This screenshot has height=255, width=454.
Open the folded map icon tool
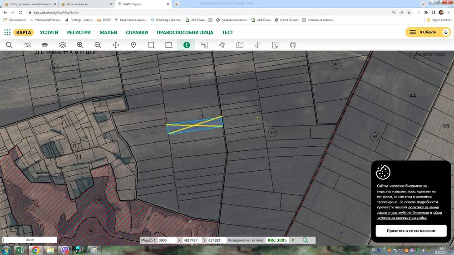click(240, 45)
